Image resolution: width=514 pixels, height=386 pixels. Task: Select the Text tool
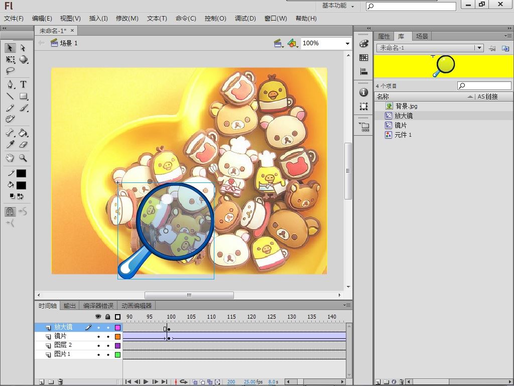point(23,84)
